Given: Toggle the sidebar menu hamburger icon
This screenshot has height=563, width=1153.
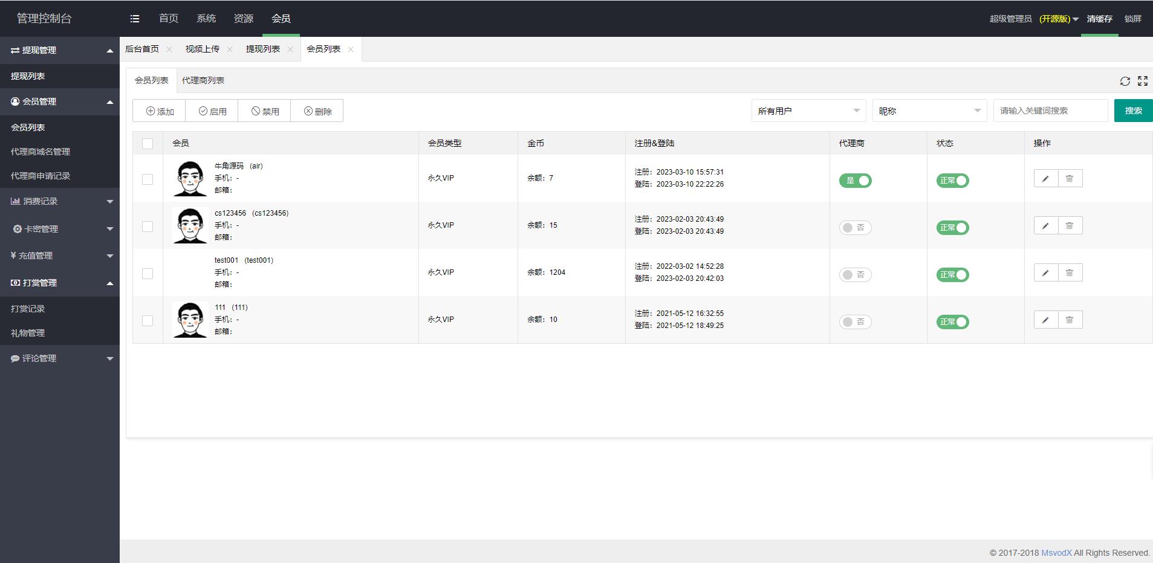Looking at the screenshot, I should (135, 19).
